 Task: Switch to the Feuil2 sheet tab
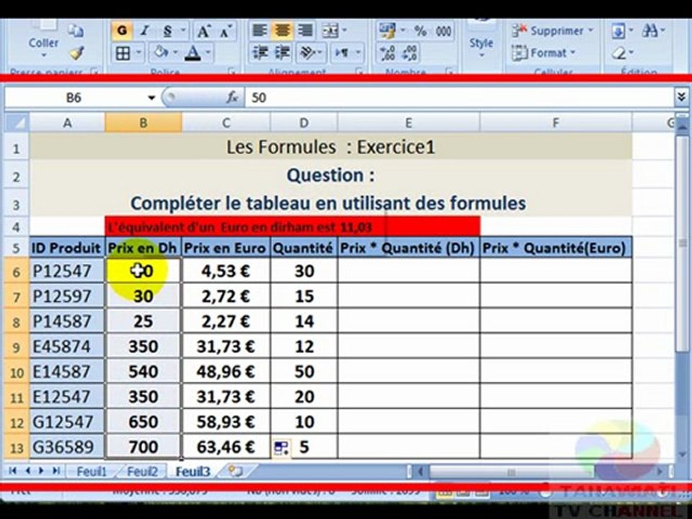click(142, 471)
